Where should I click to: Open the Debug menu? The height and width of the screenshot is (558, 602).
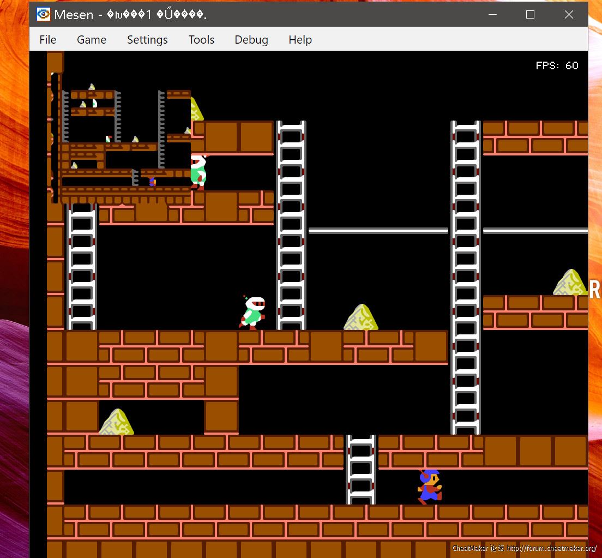point(251,40)
